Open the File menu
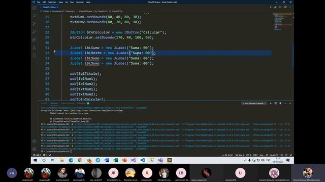This screenshot has height=182, width=325. point(39,2)
